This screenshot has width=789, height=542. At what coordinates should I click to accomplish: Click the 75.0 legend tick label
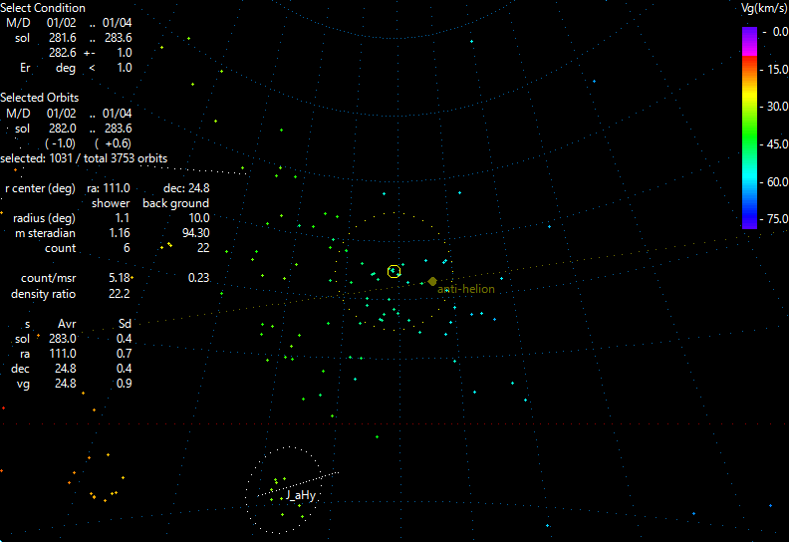[777, 219]
